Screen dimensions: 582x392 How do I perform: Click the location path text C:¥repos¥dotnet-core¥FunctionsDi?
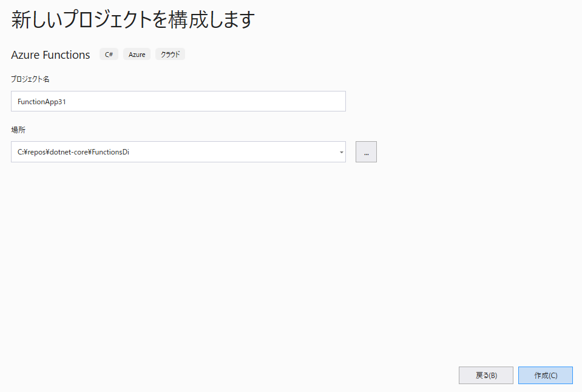pos(73,152)
